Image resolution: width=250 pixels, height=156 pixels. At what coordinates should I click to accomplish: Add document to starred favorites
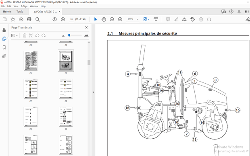13,19
